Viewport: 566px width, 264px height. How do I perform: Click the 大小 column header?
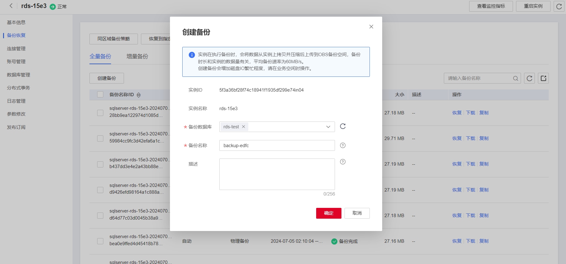(x=399, y=95)
